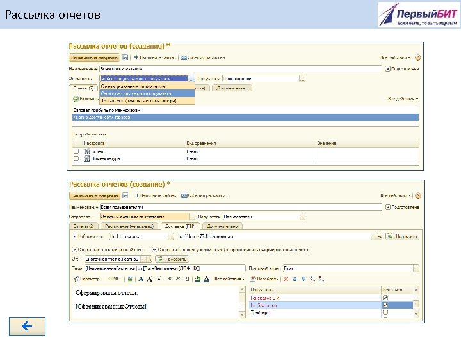The width and height of the screenshot is (461, 345).
Task: Click help question icon in upper form
Action: (418, 56)
